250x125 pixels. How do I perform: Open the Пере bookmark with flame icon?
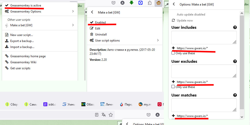pos(126,104)
